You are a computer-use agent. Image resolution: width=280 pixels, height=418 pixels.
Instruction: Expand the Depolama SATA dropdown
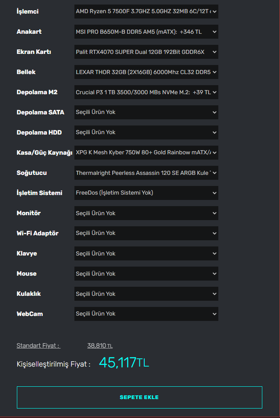tap(146, 112)
